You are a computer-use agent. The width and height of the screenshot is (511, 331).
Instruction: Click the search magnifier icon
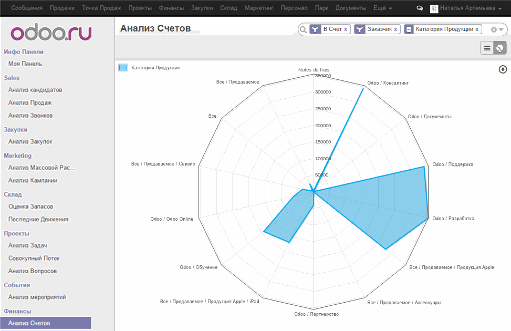[303, 29]
